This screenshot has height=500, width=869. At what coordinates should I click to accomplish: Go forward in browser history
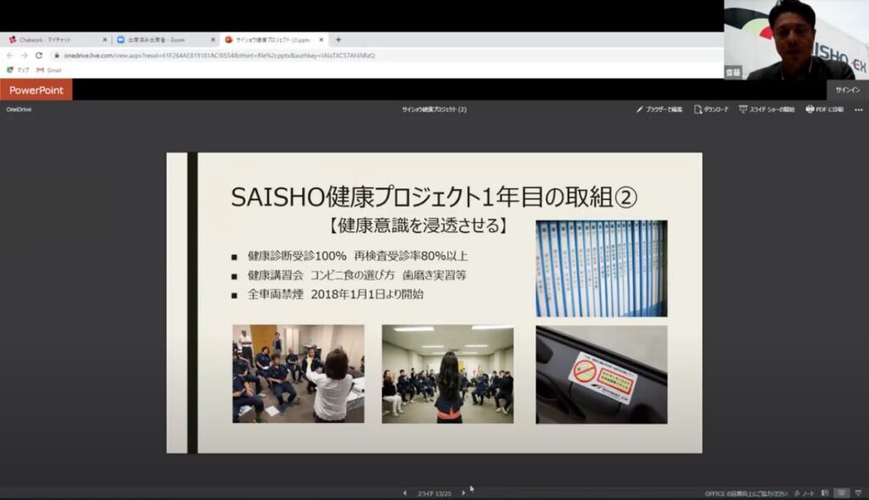coord(24,55)
